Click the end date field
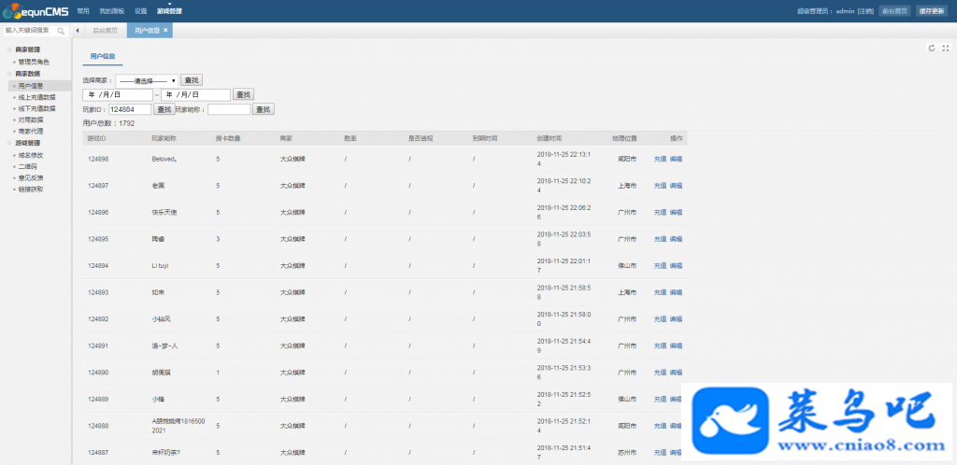The height and width of the screenshot is (465, 957). coord(196,95)
